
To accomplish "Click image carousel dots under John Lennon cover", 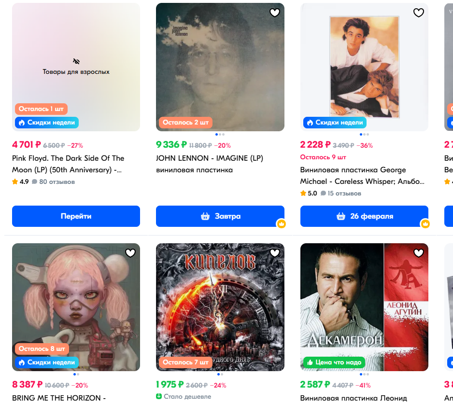I will [220, 135].
